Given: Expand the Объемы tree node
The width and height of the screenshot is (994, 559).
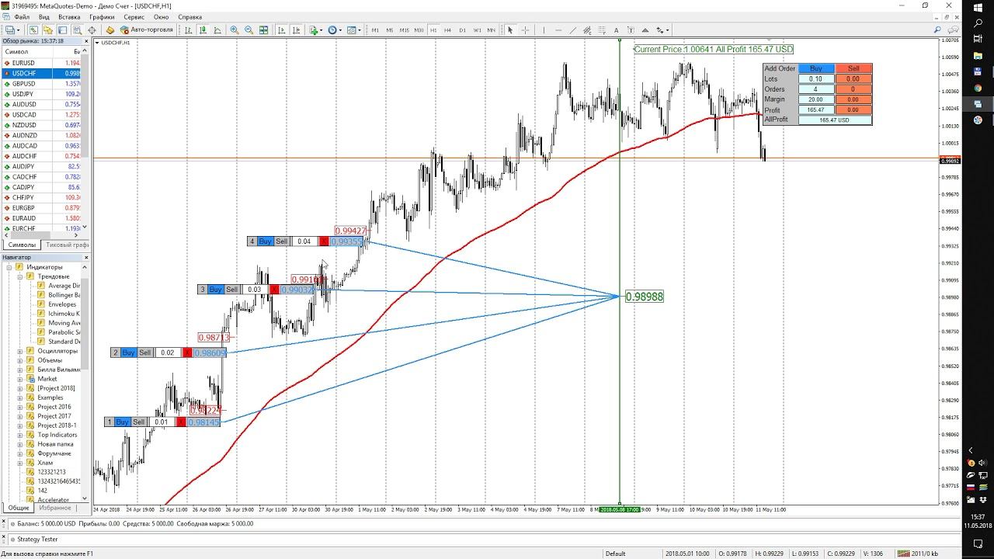Looking at the screenshot, I should (x=19, y=360).
